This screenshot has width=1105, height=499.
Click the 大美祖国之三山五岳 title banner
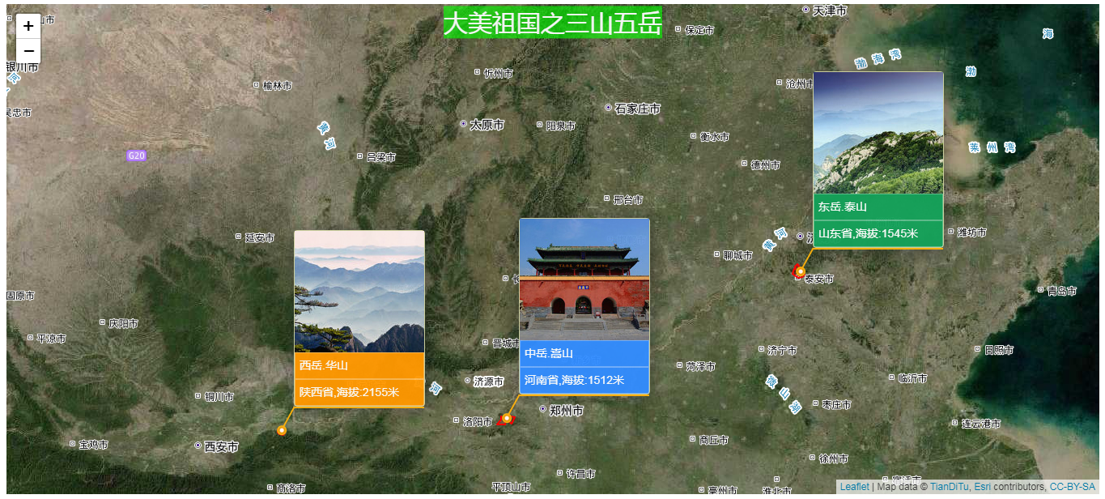[x=553, y=23]
